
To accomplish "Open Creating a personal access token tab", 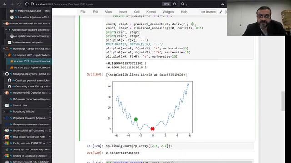I will point(33,80).
